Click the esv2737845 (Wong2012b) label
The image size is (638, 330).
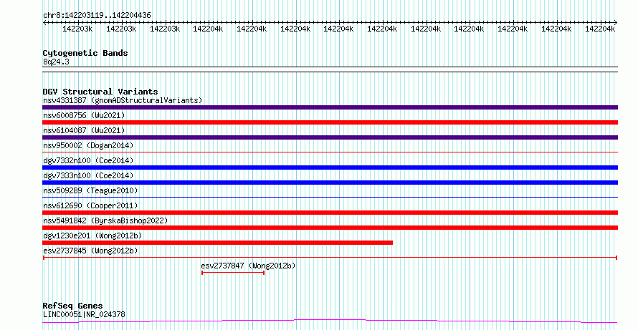90,251
